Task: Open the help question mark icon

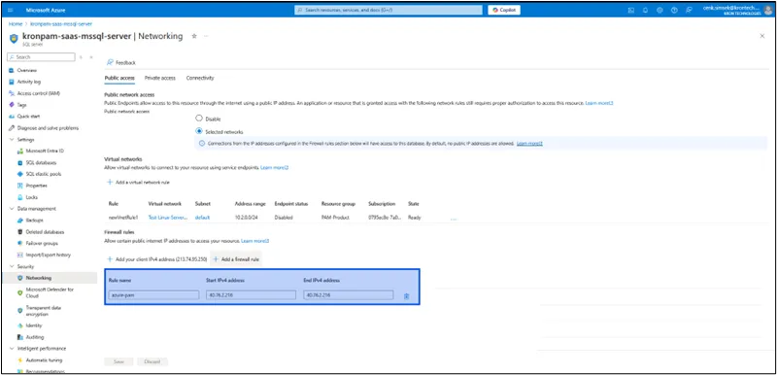Action: tap(674, 10)
